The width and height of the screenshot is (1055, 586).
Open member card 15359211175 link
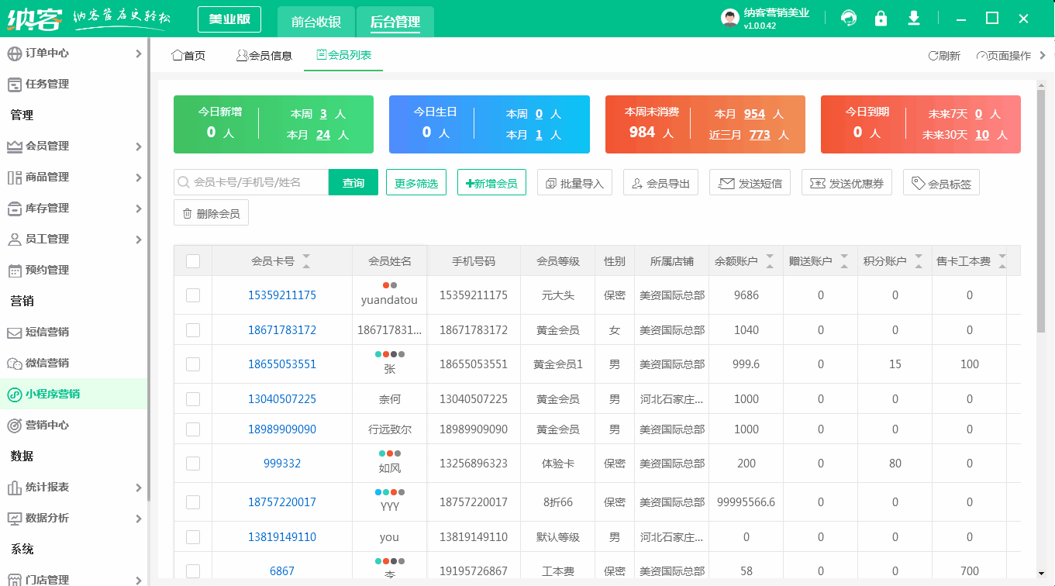283,295
